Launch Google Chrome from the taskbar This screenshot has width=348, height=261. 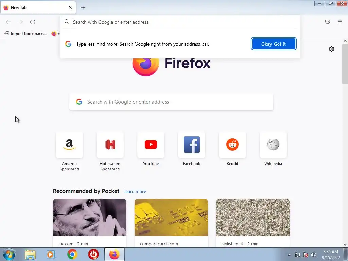point(72,255)
